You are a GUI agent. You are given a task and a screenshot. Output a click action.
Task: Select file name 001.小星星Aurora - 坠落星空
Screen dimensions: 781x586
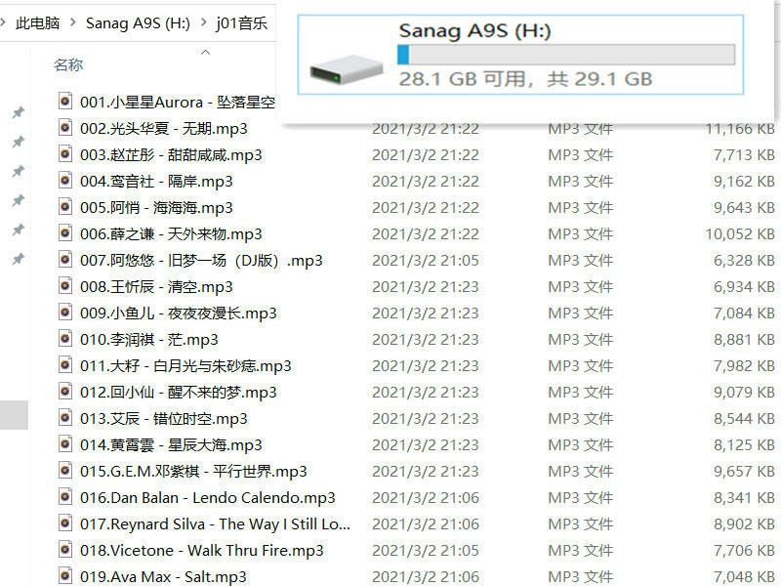click(178, 103)
